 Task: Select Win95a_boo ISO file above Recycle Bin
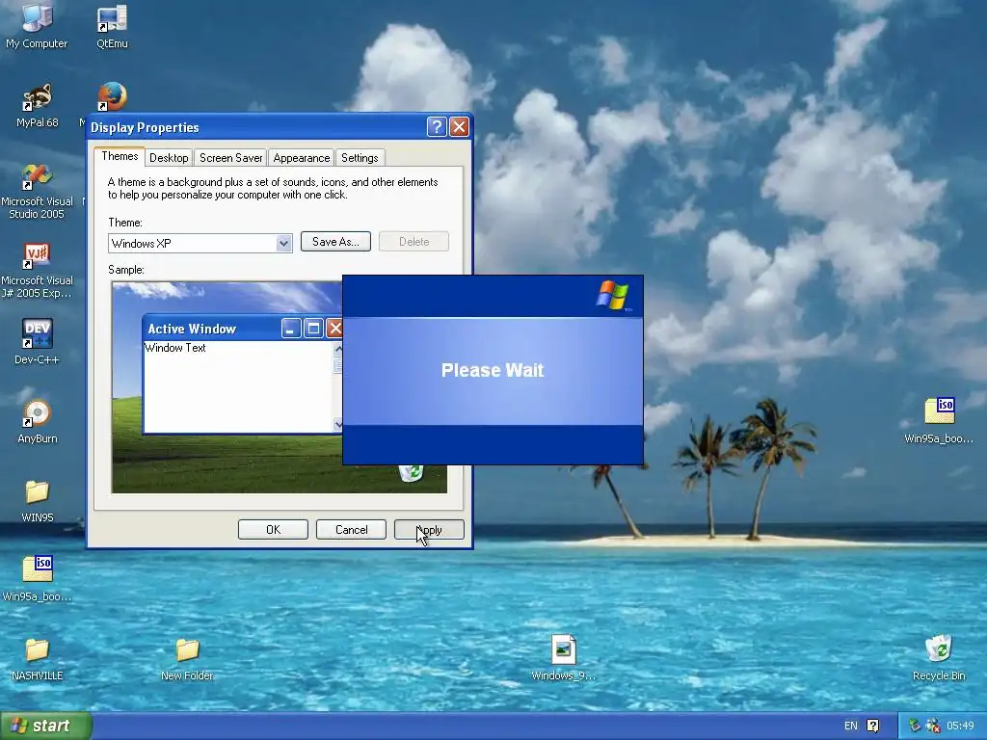coord(939,420)
